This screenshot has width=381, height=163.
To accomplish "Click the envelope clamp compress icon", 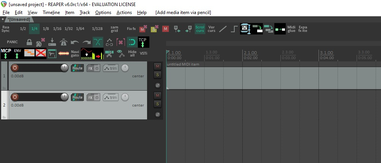I will pos(246,29).
